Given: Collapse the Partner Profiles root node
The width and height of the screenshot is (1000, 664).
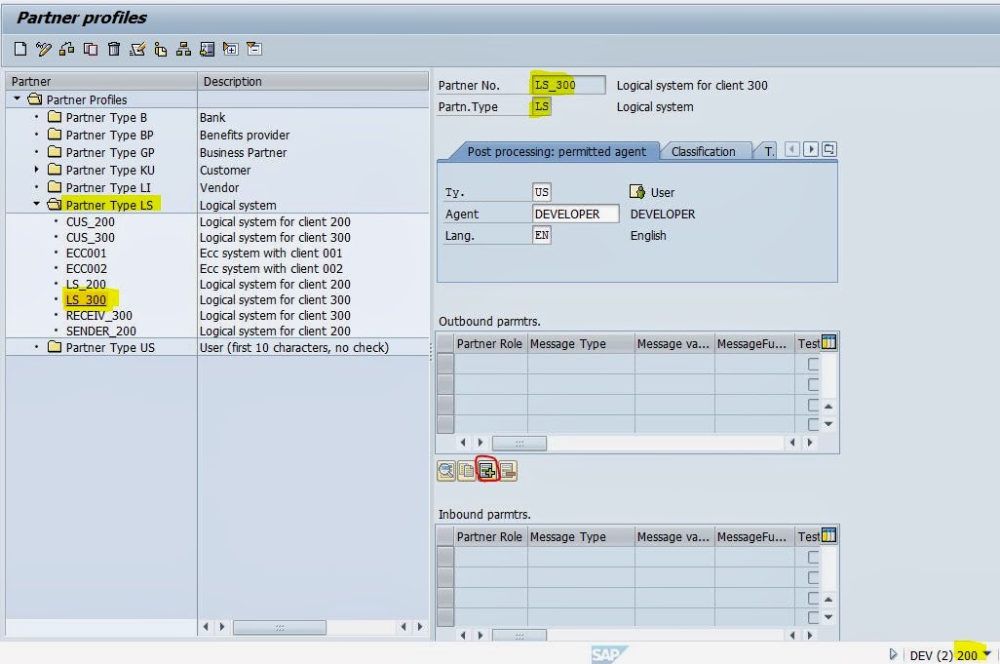Looking at the screenshot, I should tap(18, 99).
